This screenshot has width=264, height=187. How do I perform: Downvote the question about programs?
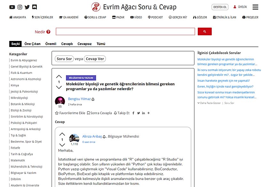[x=59, y=87]
